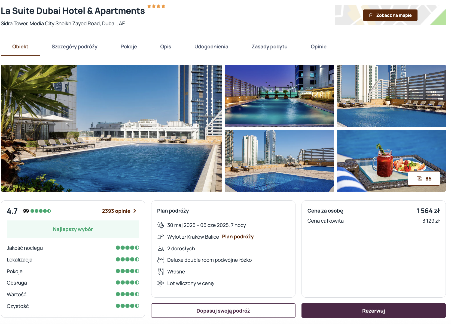Click the airplane icon next to Lot wliczony

coord(161,283)
